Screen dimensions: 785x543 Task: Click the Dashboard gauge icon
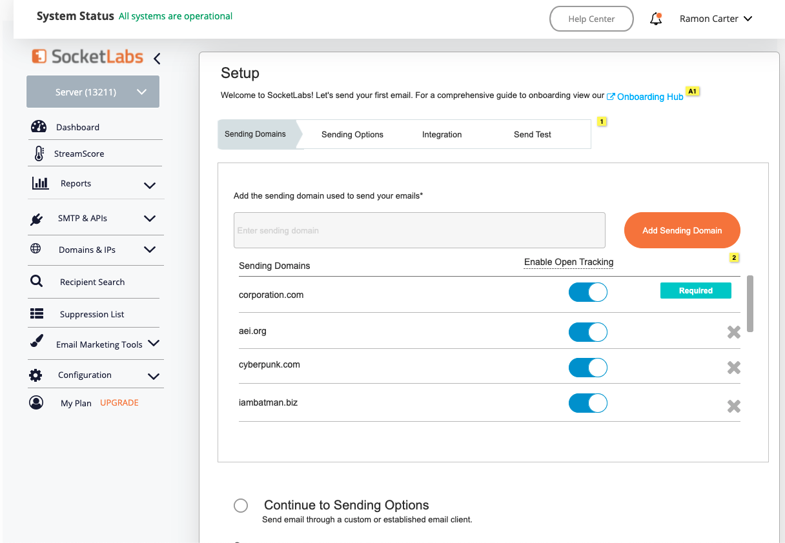coord(39,126)
